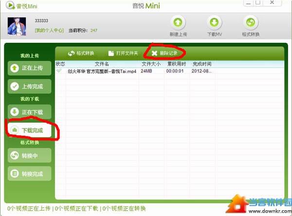292x216 pixels.
Task: Click 删除记录 to delete the record
Action: click(164, 54)
